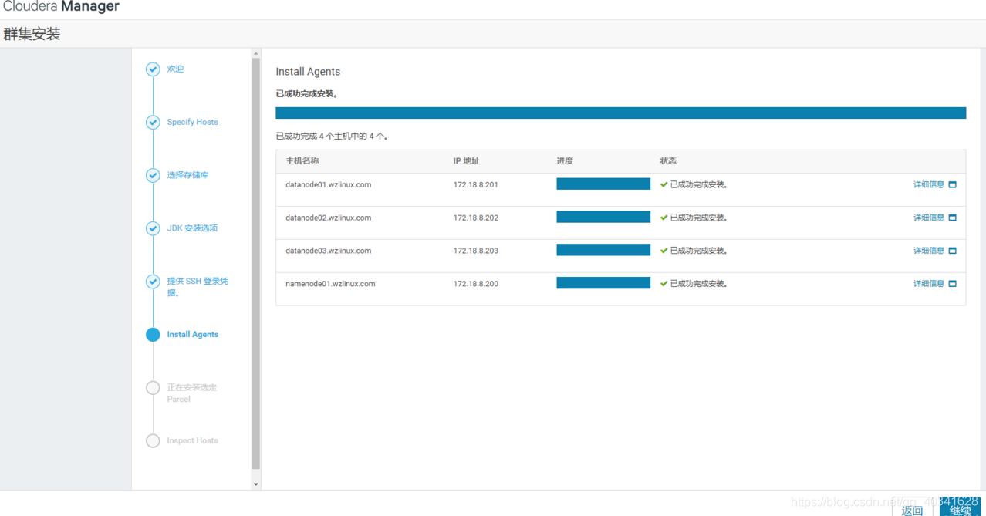Click the wizard sidebar scrollbar thumb
The image size is (986, 516).
256,264
